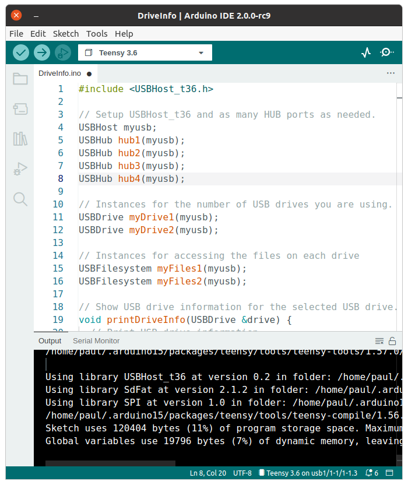Click the unsaved dot on DriveInfo.ino tab
The image size is (408, 485).
[89, 74]
